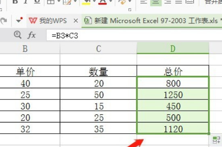Select the unit price cell 30

30,106
